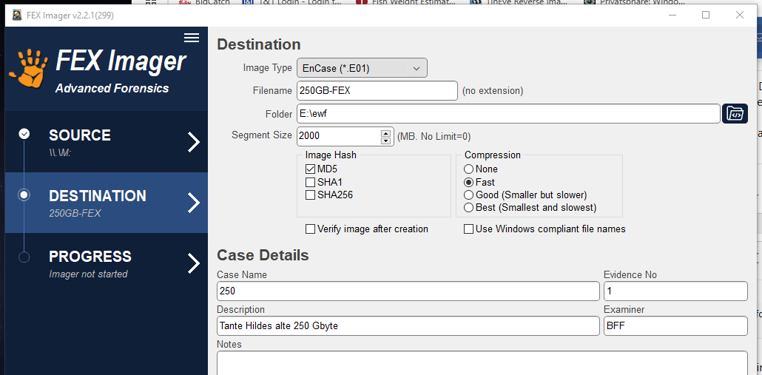The height and width of the screenshot is (375, 762).
Task: Click the Compression group label
Action: (x=492, y=155)
